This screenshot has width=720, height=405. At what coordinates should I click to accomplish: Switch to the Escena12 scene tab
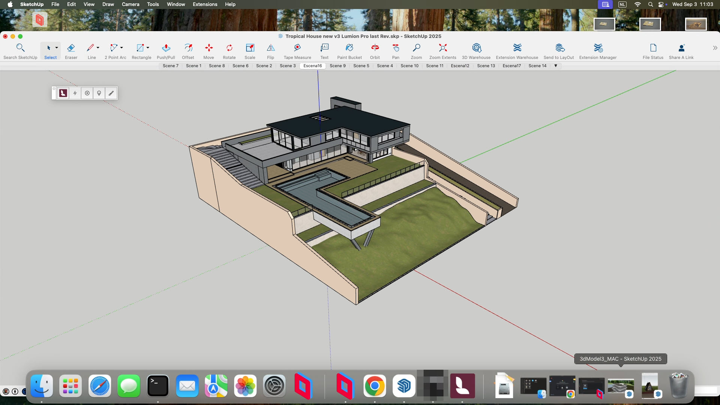point(460,65)
